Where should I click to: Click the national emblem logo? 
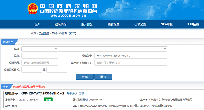(32, 9)
